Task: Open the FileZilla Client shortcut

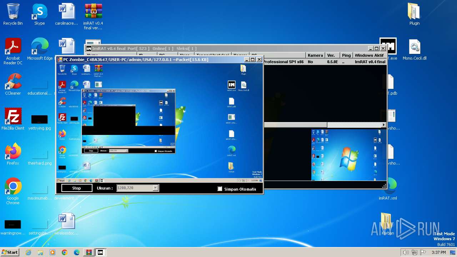Action: pos(13,120)
